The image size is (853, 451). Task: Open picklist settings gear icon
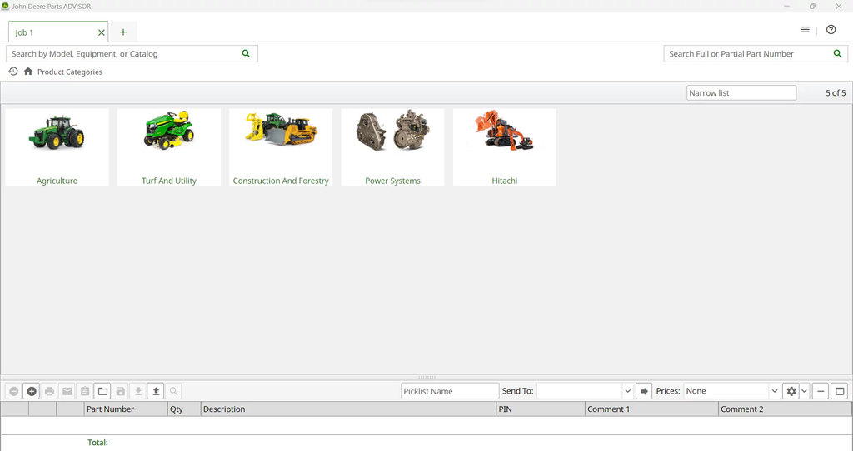pyautogui.click(x=791, y=391)
